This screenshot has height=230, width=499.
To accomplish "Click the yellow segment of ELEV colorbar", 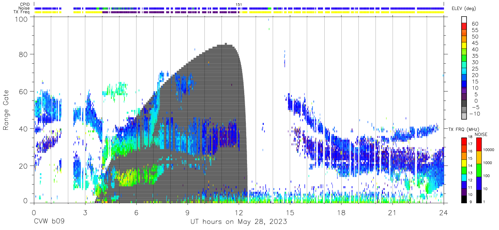I will tap(464, 46).
